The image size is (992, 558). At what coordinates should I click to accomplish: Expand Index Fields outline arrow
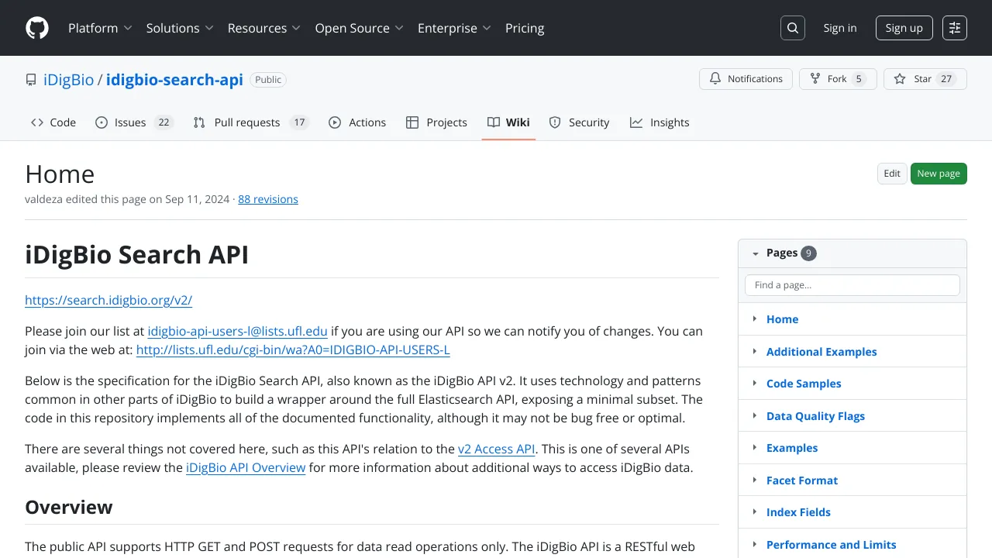[755, 511]
